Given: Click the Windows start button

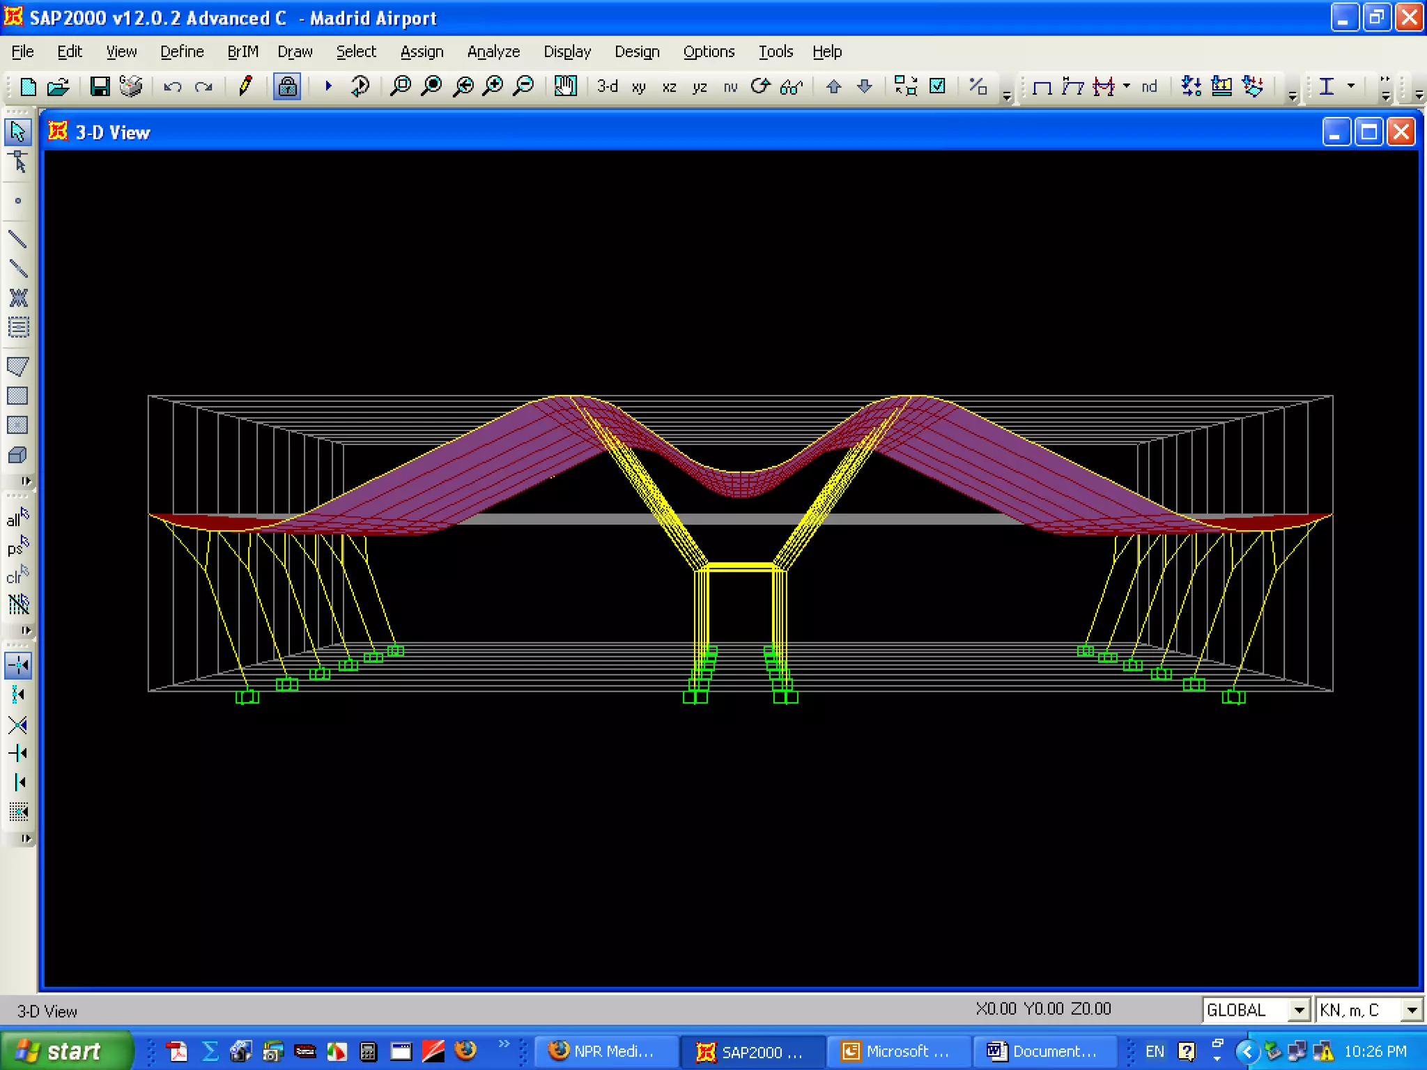Looking at the screenshot, I should click(x=65, y=1051).
